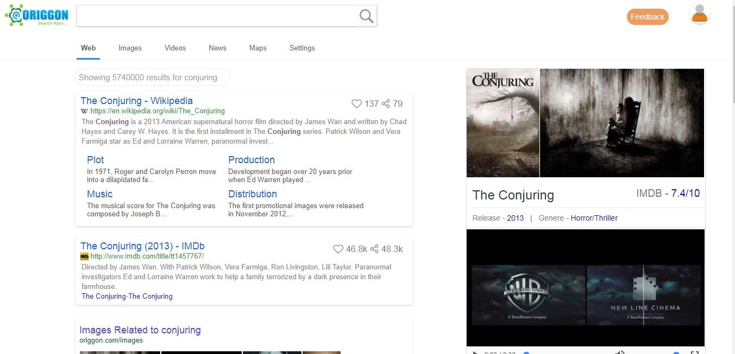Click the orange Feedback button

point(648,17)
